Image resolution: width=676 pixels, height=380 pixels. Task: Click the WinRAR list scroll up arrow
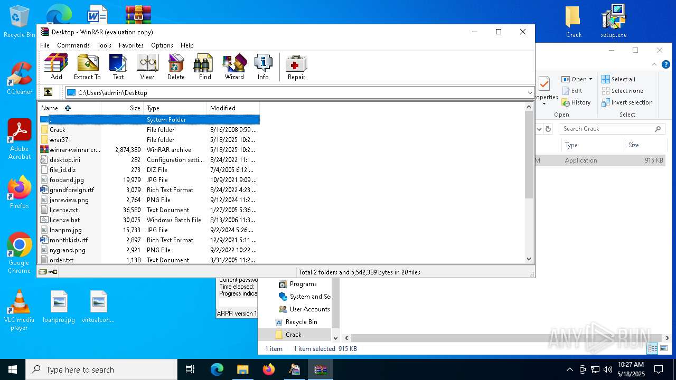[529, 107]
